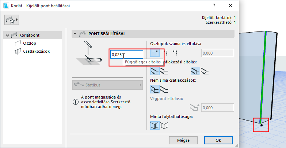Select highlighted right-group icon under Csatlakozási eltolás

[195, 71]
